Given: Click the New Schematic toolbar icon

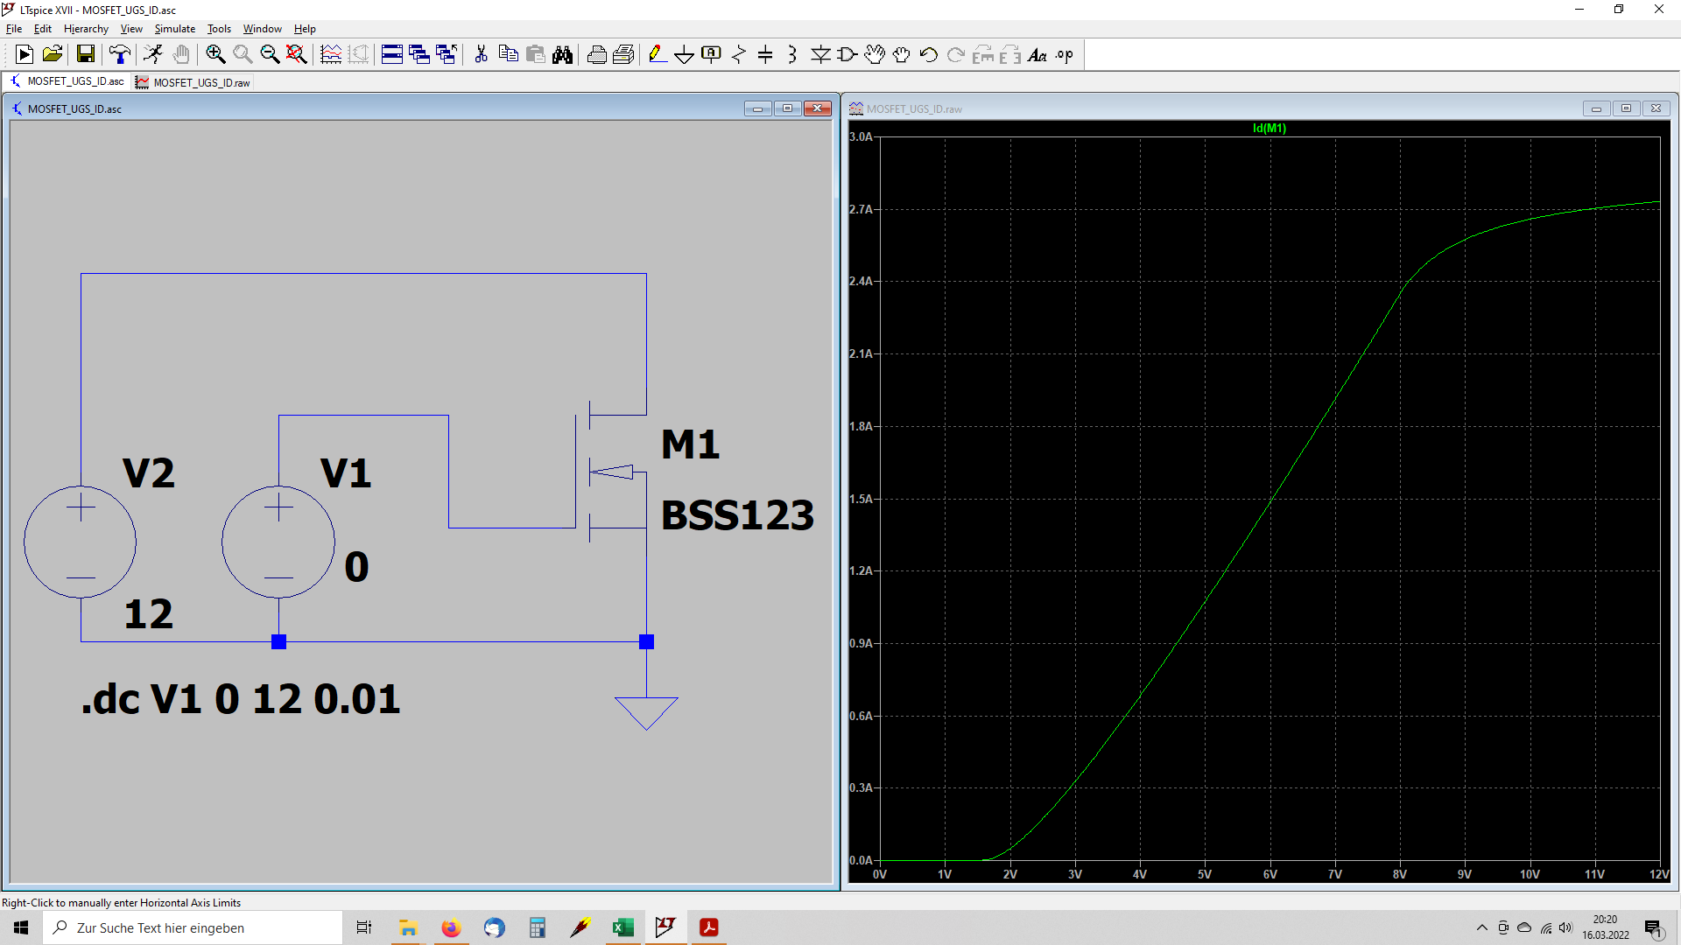Looking at the screenshot, I should 25,54.
